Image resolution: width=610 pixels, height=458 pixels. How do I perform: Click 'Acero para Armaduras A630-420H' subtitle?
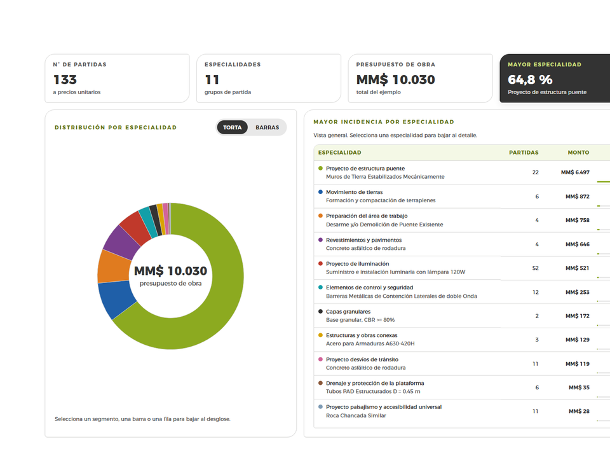pos(370,344)
